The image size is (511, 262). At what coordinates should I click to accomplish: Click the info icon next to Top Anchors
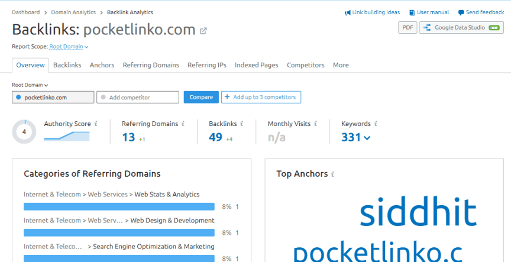click(x=332, y=174)
